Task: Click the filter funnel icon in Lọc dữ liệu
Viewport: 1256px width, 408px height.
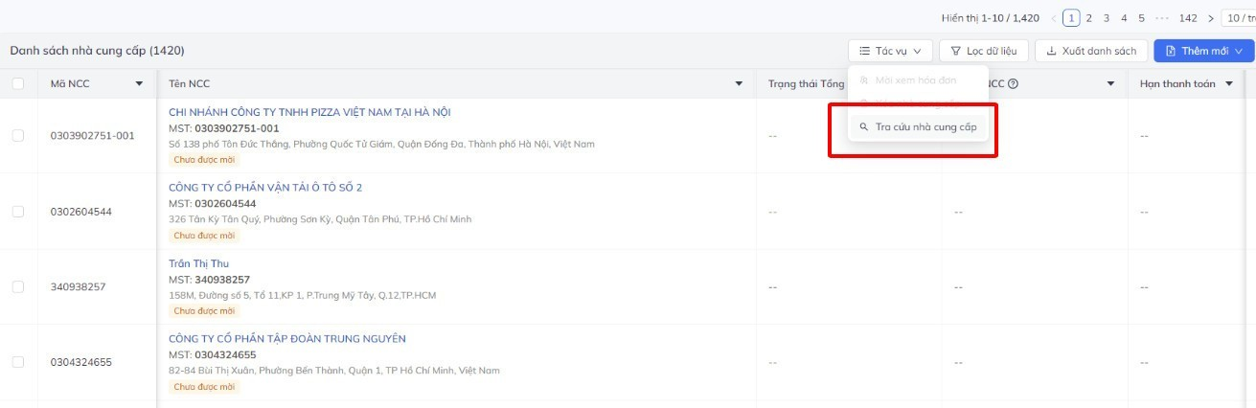Action: pos(955,51)
